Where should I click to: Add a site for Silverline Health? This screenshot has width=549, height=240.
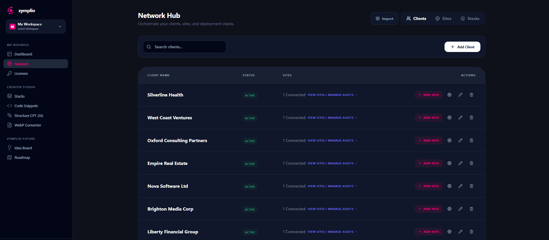(x=429, y=95)
